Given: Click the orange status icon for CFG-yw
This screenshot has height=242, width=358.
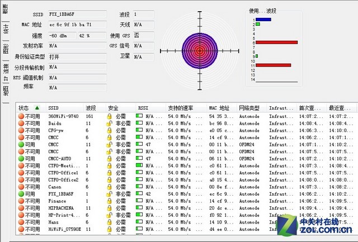Looking at the screenshot, I should coord(21,130).
